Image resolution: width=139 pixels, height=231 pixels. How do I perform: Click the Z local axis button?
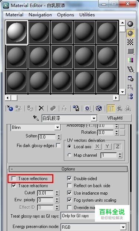click(118, 147)
